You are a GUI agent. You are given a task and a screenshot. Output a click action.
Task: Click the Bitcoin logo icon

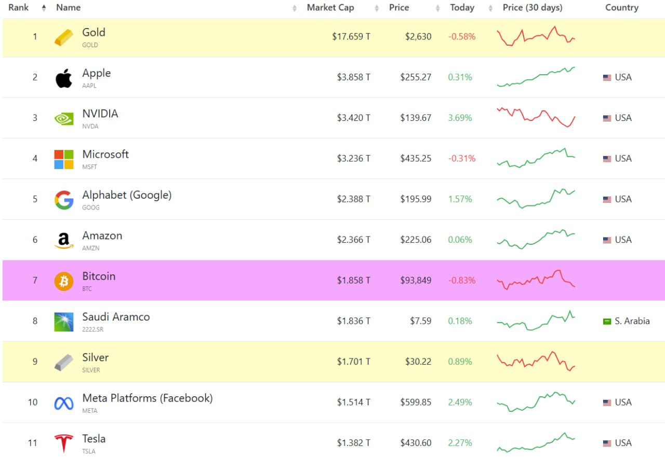64,281
